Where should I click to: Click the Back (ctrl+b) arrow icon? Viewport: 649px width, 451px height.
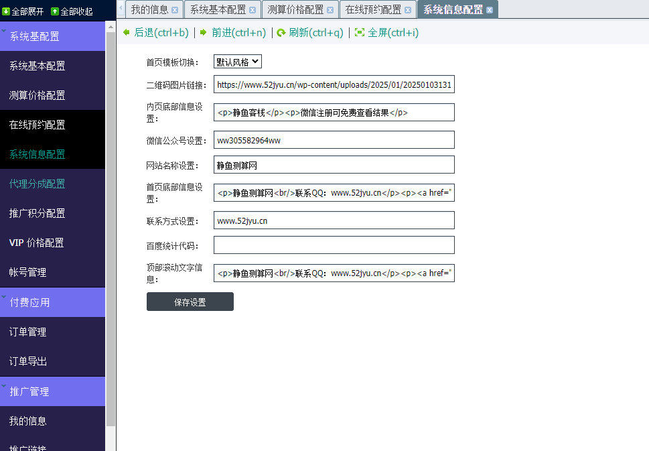pos(127,32)
